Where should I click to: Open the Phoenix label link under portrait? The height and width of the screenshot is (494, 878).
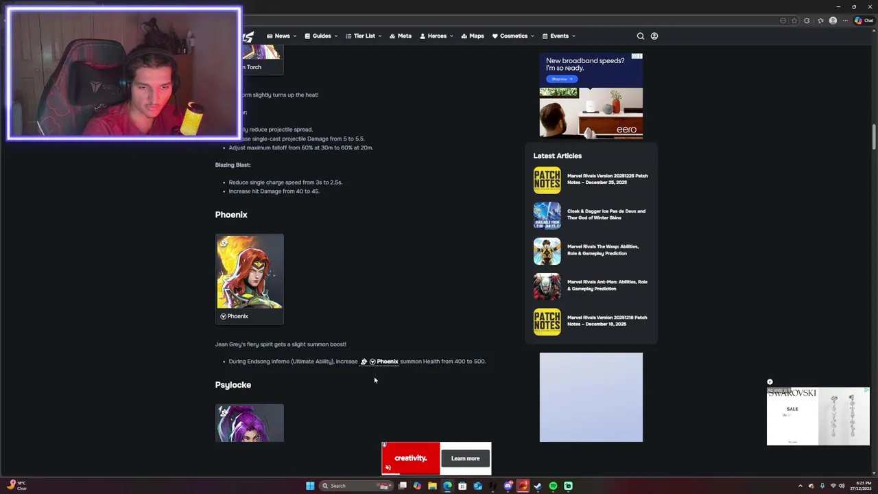234,316
